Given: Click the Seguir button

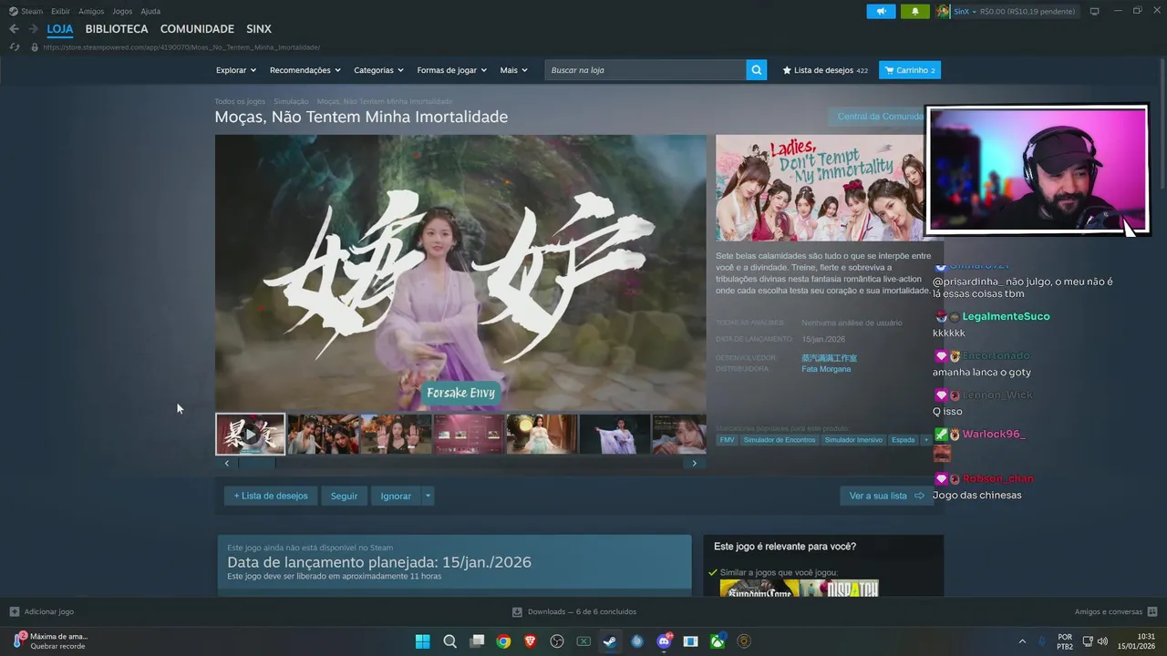Looking at the screenshot, I should (344, 496).
